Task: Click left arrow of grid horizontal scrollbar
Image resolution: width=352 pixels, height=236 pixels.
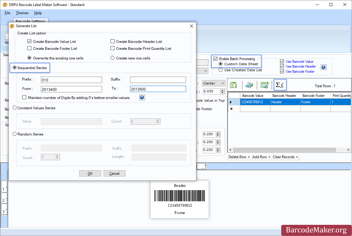Action: 230,150
